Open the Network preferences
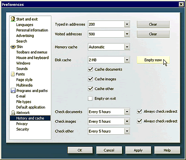This screenshot has height=160, width=186. click(23, 113)
